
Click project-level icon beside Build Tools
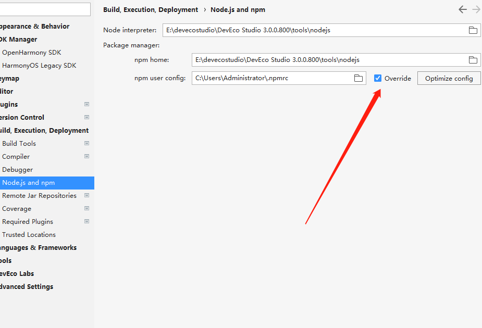point(86,143)
